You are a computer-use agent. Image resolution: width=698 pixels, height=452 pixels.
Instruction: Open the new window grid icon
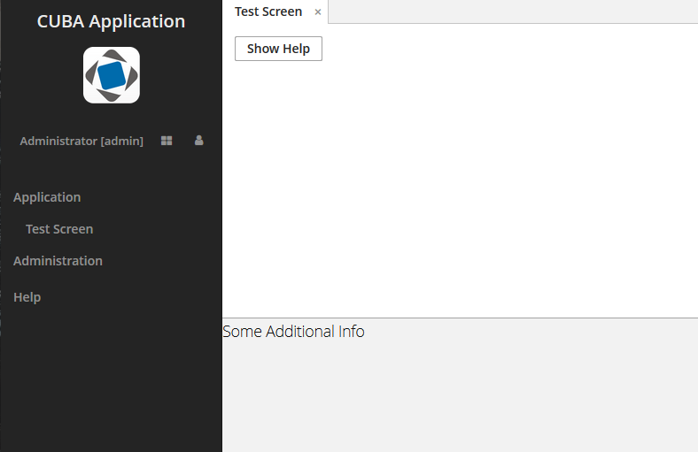click(167, 141)
